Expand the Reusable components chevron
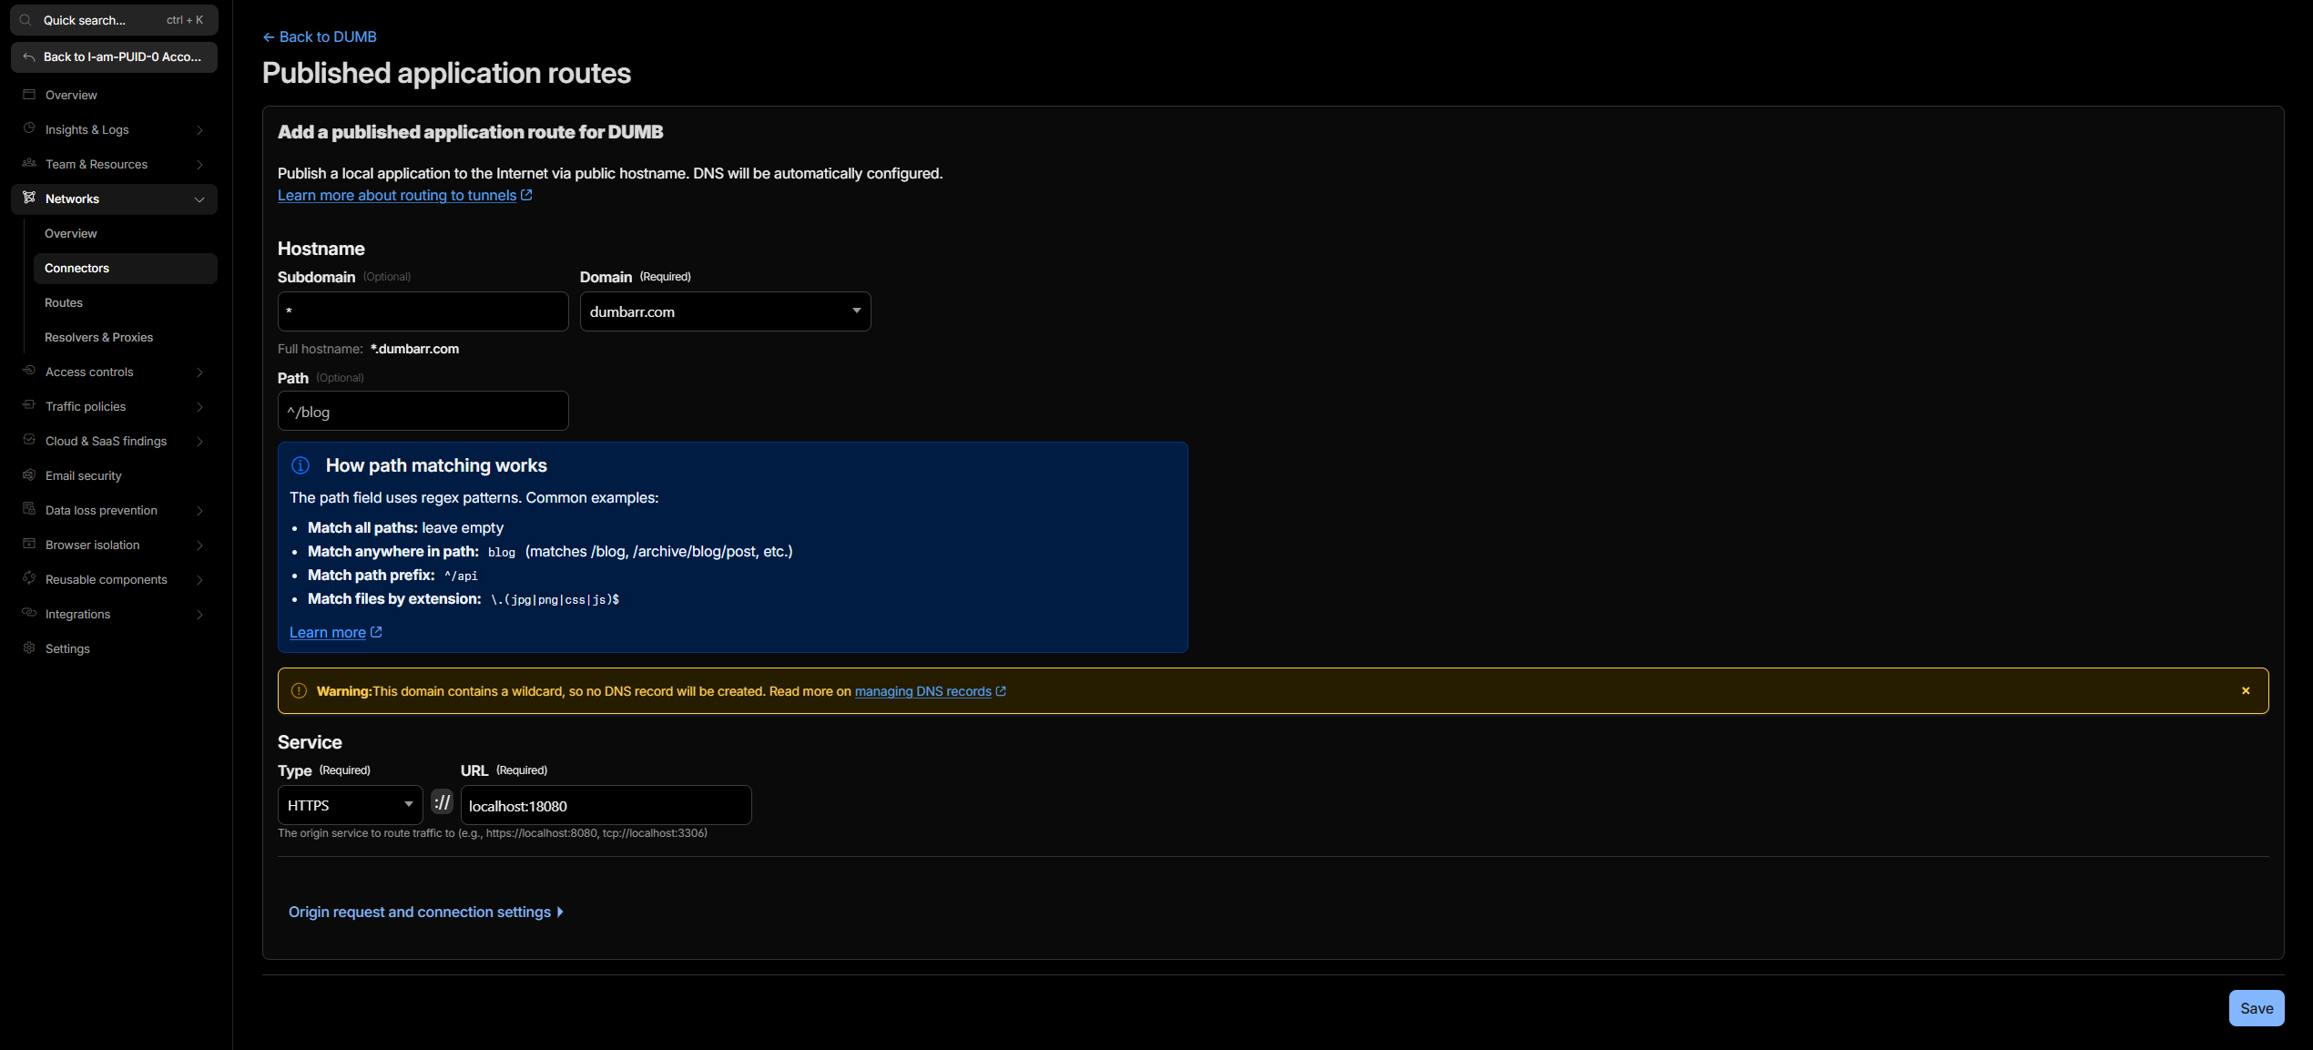The image size is (2313, 1050). pos(199,580)
